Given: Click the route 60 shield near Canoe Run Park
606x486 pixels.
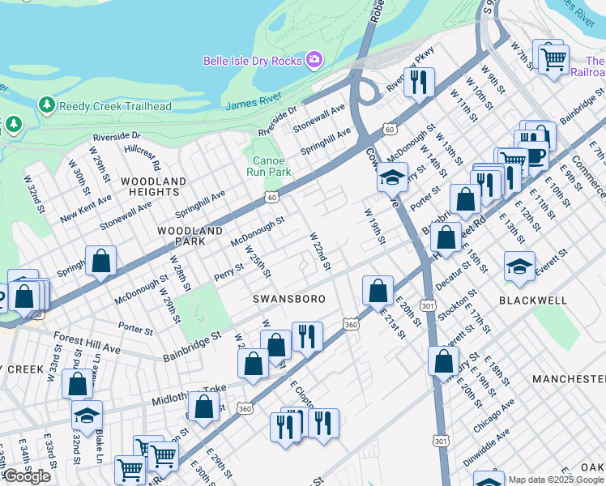Looking at the screenshot, I should click(x=271, y=198).
